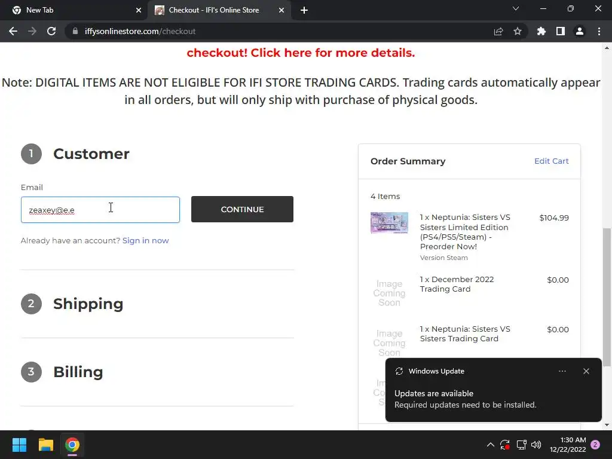The height and width of the screenshot is (459, 612).
Task: Click Sign in now link
Action: click(x=146, y=240)
